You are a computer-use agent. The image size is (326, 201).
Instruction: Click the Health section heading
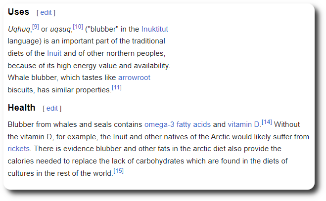click(x=21, y=107)
